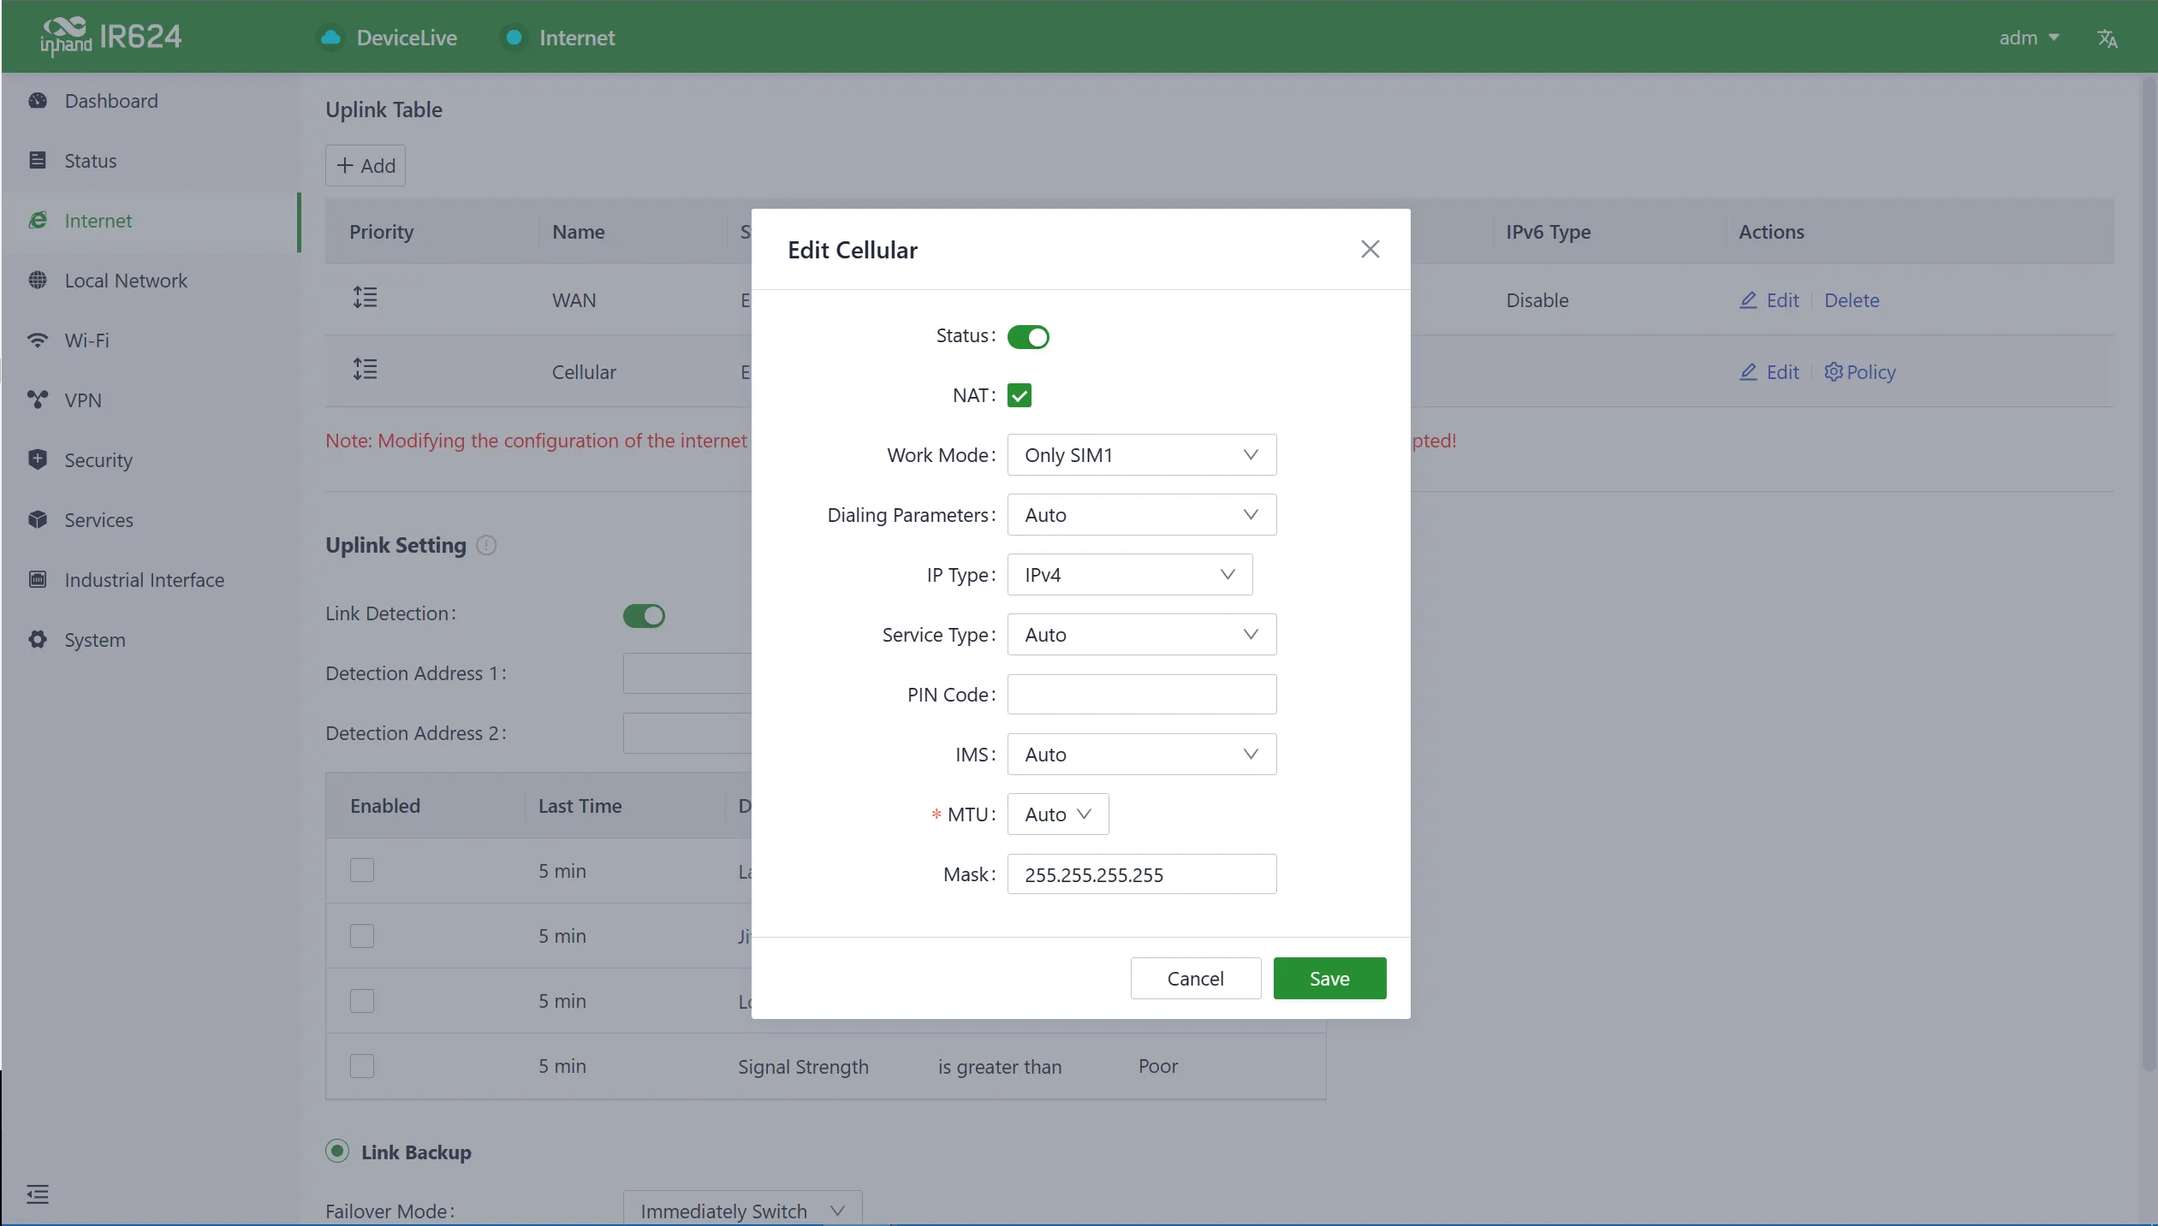Go to Status in the sidebar
The image size is (2158, 1226).
pyautogui.click(x=151, y=161)
